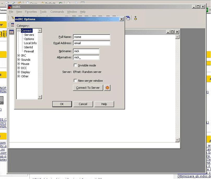211x179 pixels.
Task: Click the Help button in the options dialog
Action: pos(104,104)
